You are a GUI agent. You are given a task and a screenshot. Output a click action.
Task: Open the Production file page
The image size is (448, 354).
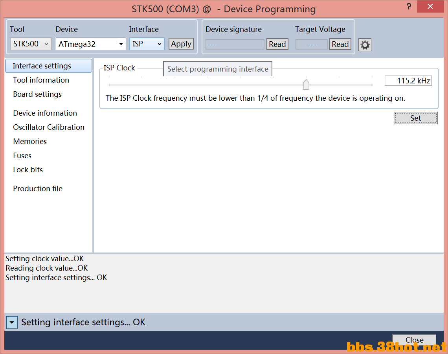click(38, 189)
